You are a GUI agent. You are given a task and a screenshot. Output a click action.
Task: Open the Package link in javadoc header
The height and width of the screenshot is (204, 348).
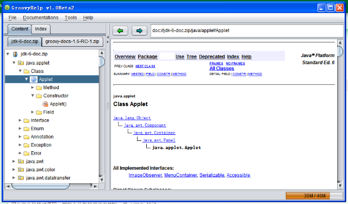(147, 57)
